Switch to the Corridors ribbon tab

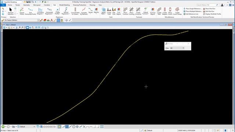(47, 5)
